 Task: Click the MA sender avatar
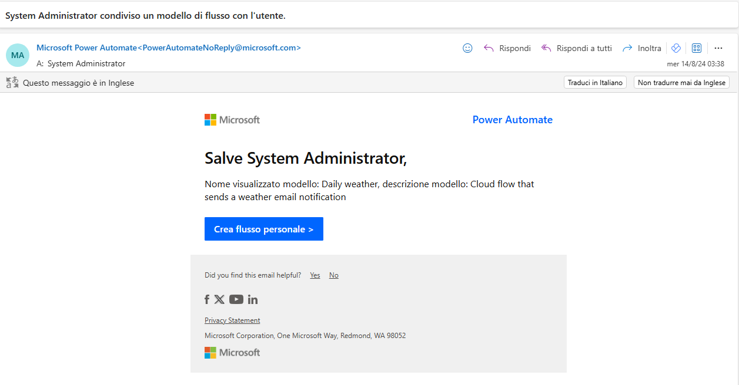point(18,55)
